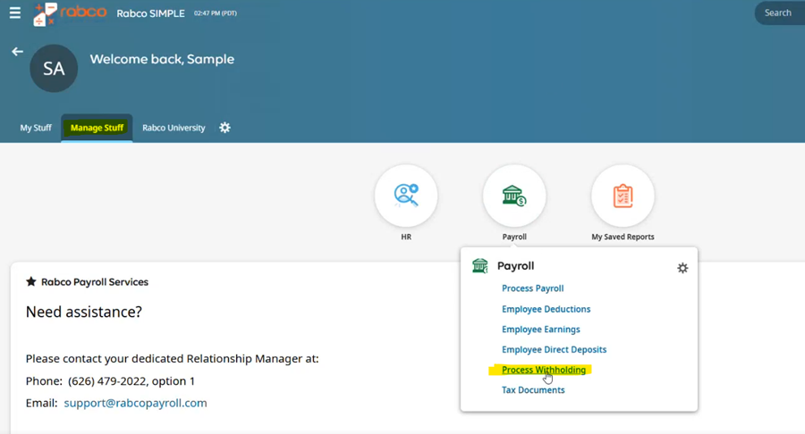Click the gear icon in Payroll popup
The image size is (805, 434).
tap(682, 268)
